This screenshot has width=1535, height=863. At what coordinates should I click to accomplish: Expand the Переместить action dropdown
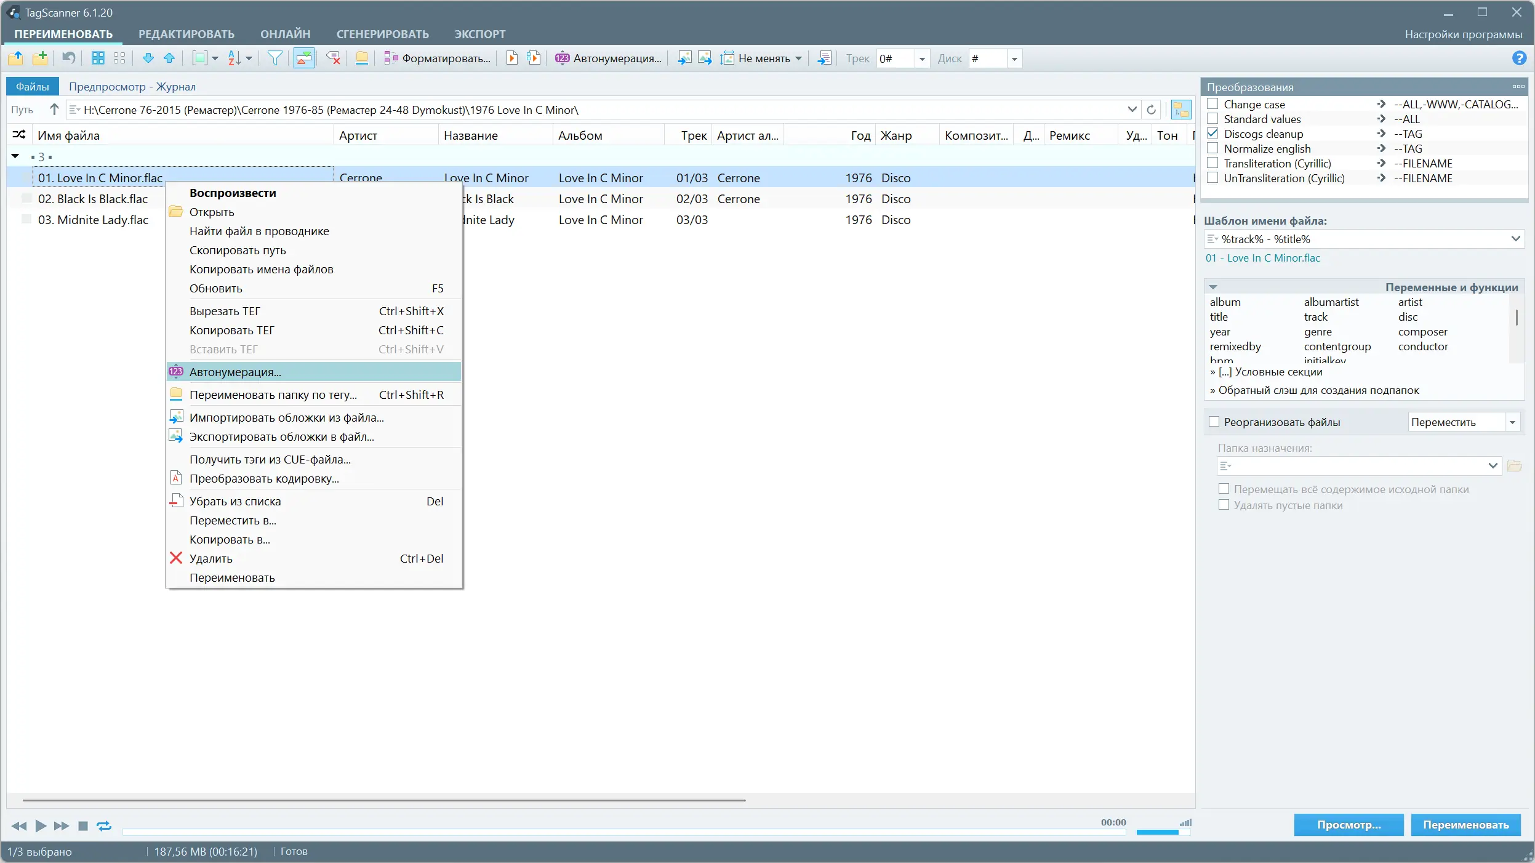click(x=1512, y=422)
